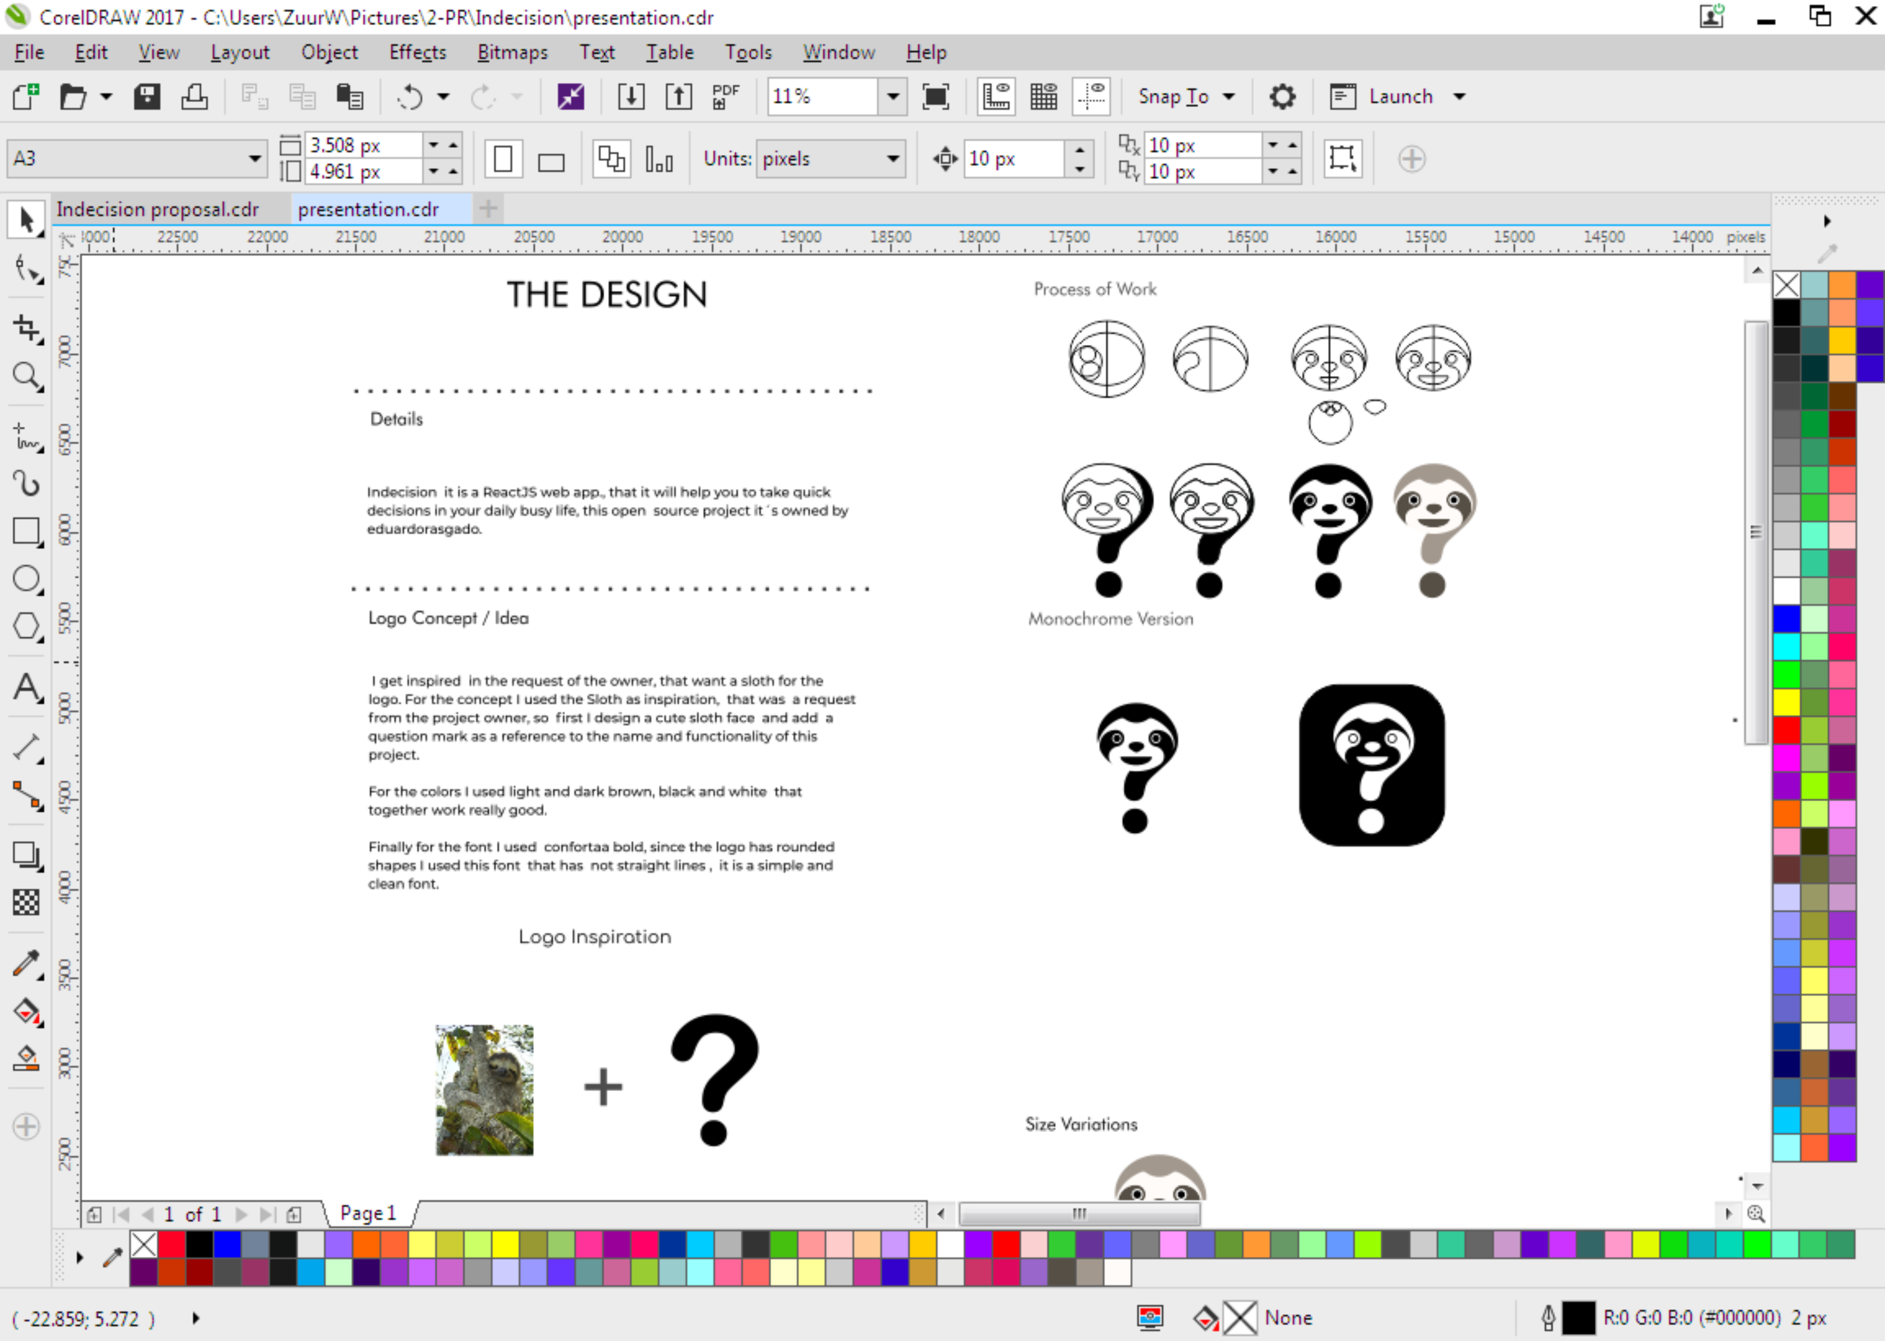This screenshot has height=1341, width=1885.
Task: Expand the zoom level dropdown
Action: [892, 97]
